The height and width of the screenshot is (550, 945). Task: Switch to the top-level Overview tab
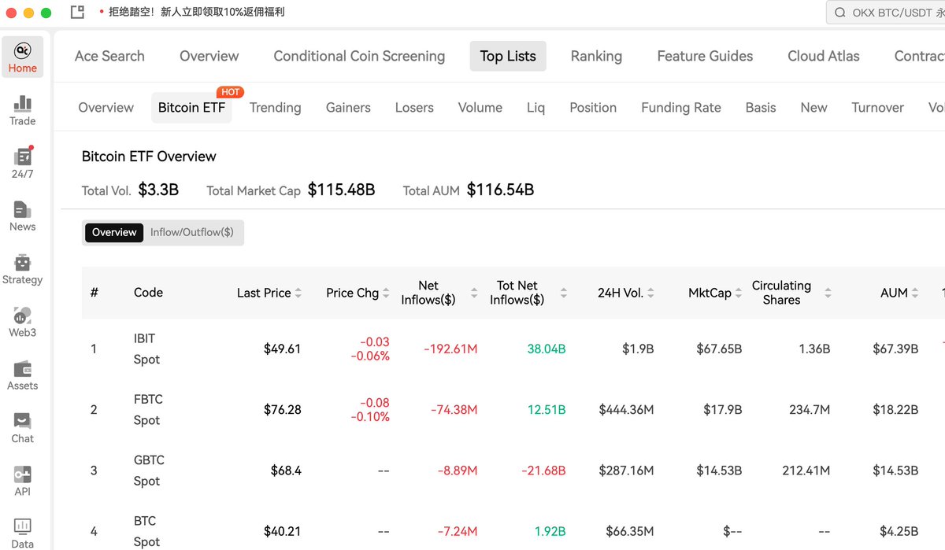[209, 56]
